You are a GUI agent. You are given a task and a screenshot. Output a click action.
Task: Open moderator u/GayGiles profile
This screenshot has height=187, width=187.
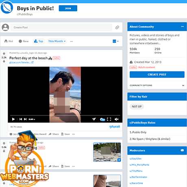pos(135,159)
